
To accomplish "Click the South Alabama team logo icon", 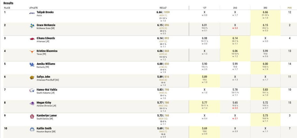I will 32,90.
